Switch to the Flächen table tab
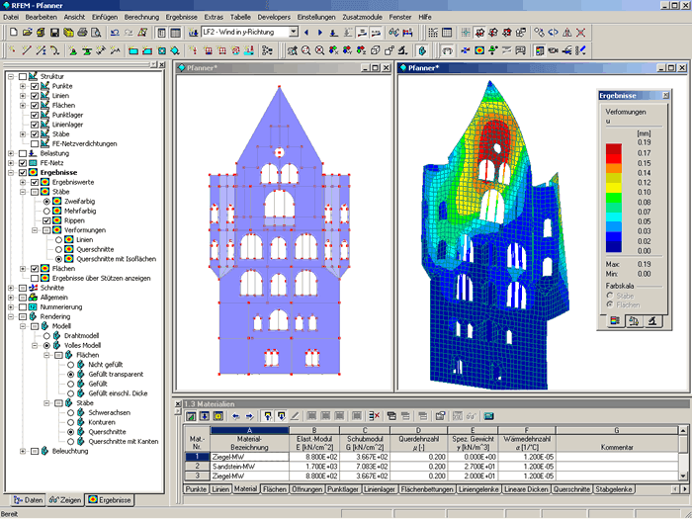The image size is (692, 519). tap(274, 489)
